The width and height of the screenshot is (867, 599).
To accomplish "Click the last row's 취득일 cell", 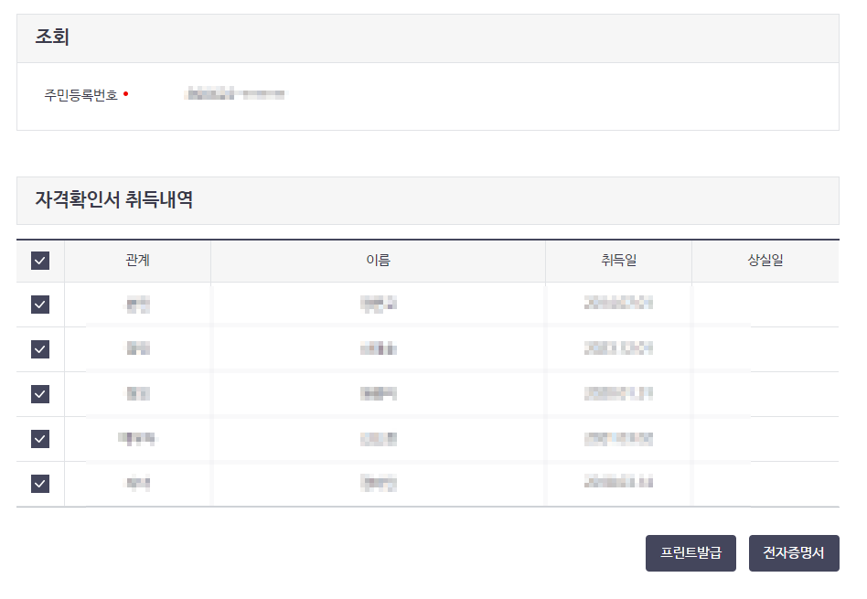I will tap(618, 483).
